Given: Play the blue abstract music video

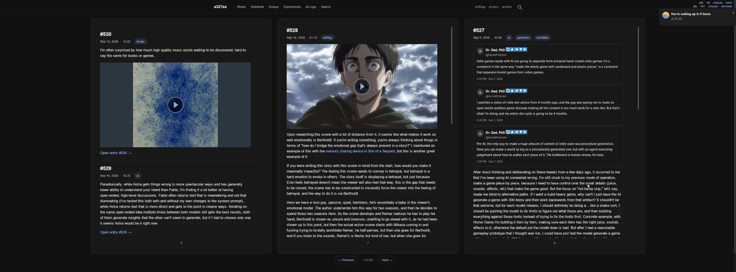Looking at the screenshot, I should pos(176,105).
